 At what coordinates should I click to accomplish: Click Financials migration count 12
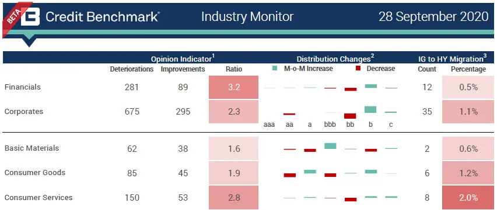427,87
